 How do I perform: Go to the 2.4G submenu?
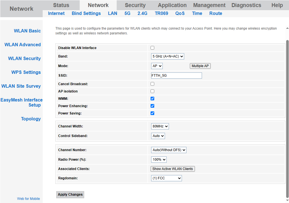pyautogui.click(x=142, y=14)
